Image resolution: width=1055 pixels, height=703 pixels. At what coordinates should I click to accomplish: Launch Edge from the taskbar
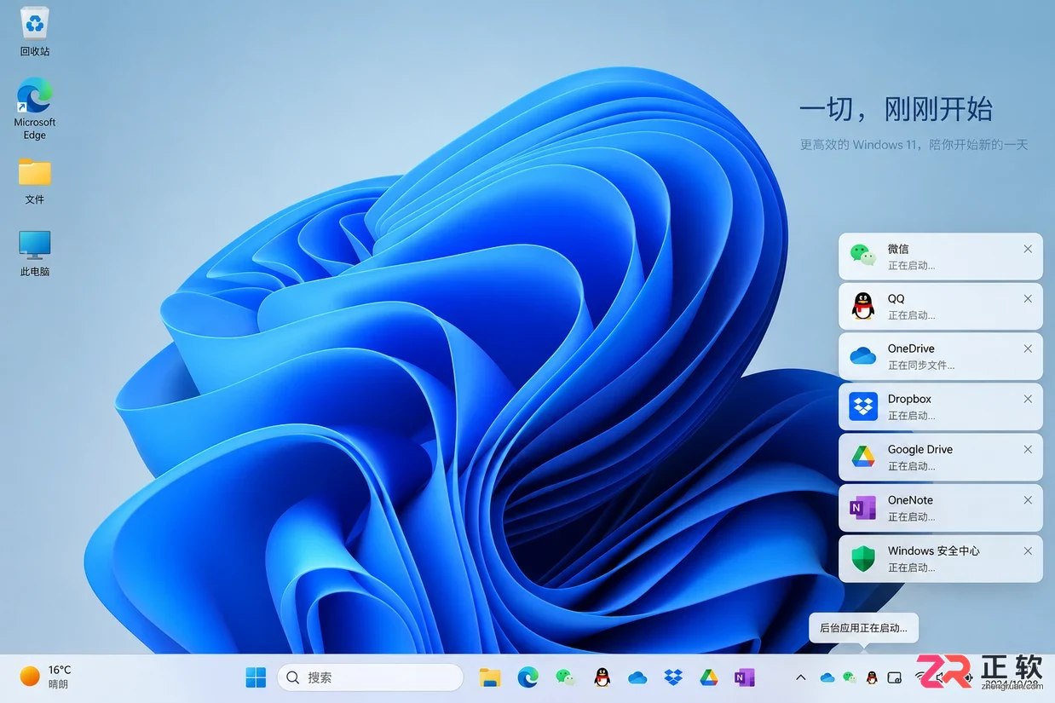(x=528, y=677)
